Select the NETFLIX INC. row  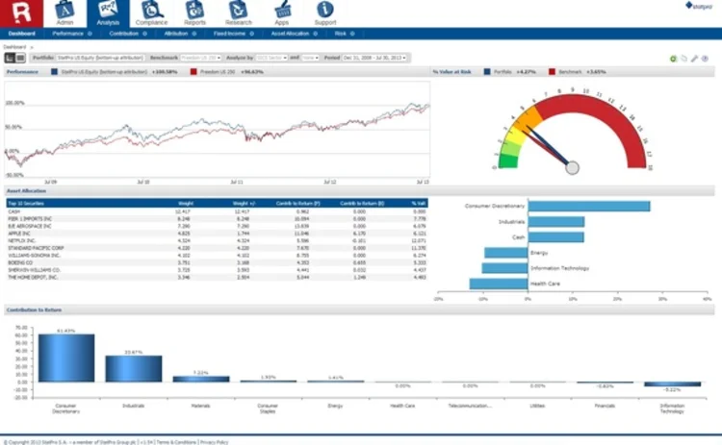pyautogui.click(x=217, y=240)
